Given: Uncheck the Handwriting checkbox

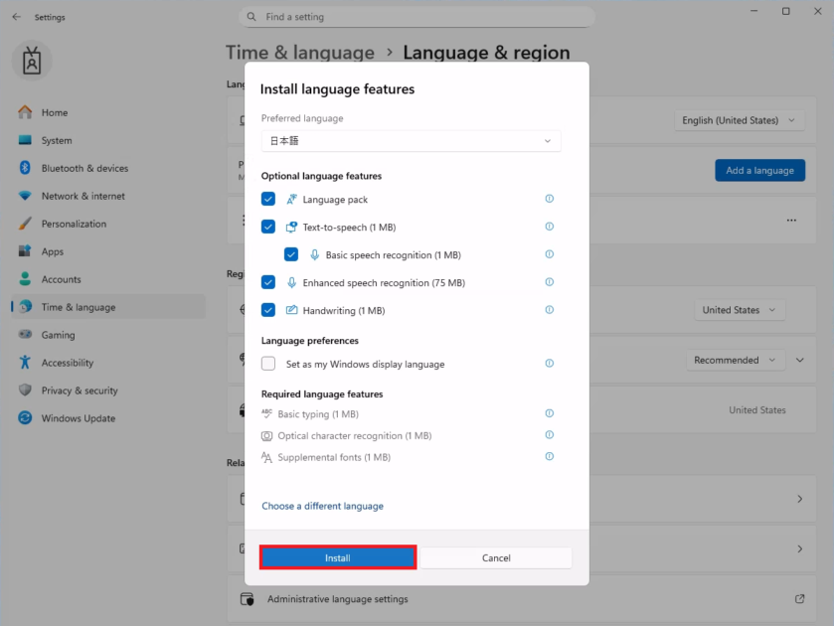Looking at the screenshot, I should point(268,310).
